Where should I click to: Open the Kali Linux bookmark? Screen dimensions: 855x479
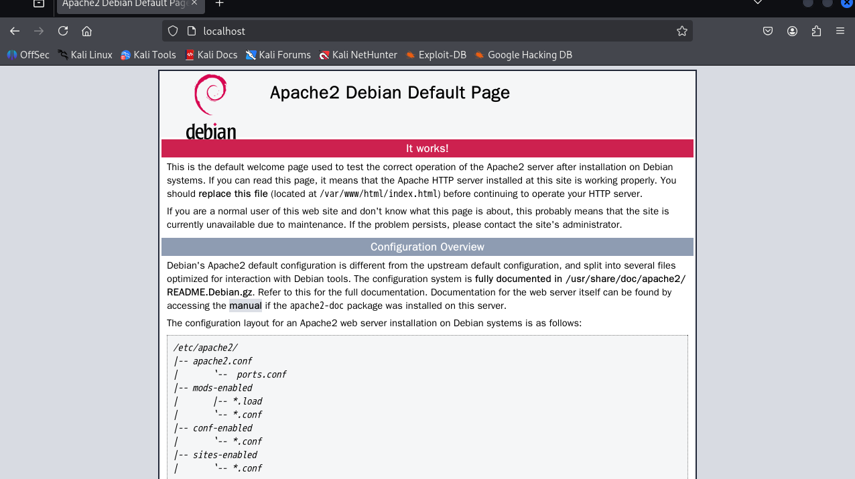click(85, 55)
